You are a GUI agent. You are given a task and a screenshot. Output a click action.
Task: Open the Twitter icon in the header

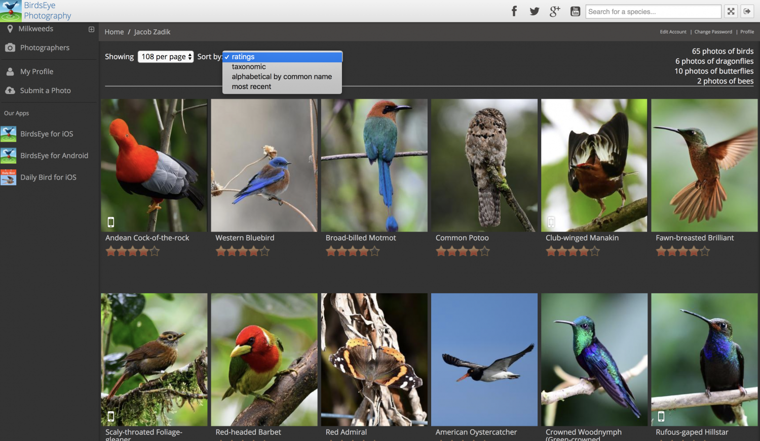pyautogui.click(x=534, y=11)
